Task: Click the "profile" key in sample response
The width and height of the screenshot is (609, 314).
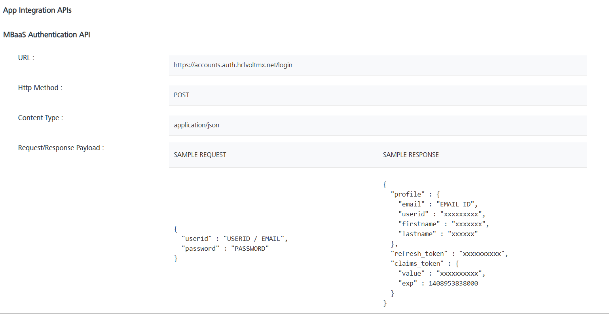Action: pos(407,195)
